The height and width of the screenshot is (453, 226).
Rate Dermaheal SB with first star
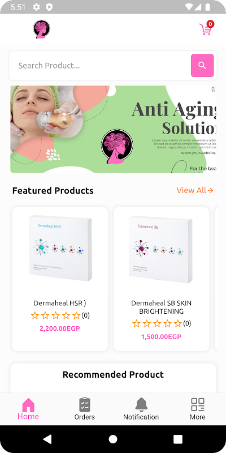pos(136,323)
